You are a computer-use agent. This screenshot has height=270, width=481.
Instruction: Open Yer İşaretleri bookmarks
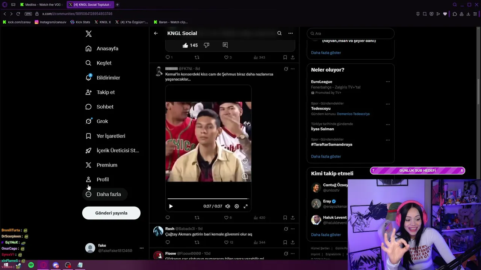click(x=105, y=136)
